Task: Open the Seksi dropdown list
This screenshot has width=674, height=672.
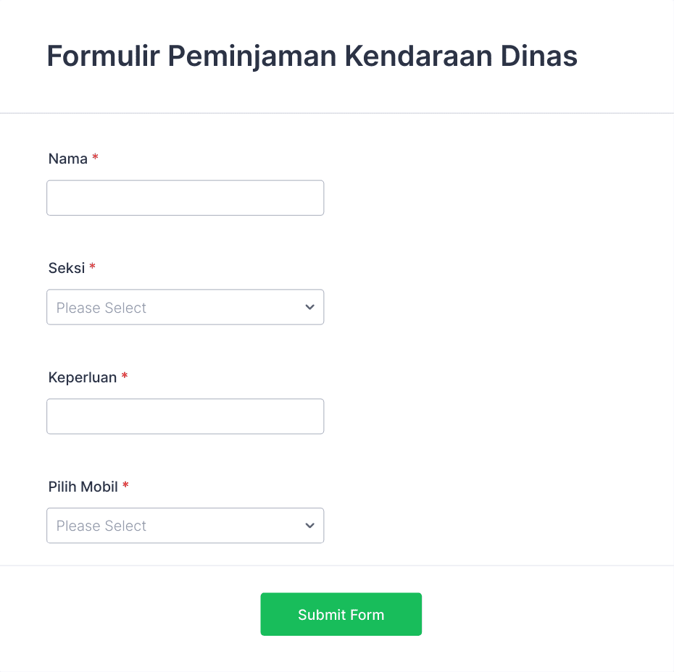Action: [186, 307]
